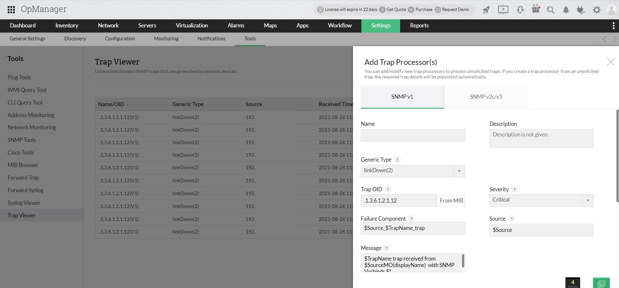Open Ping Tools in sidebar

pyautogui.click(x=19, y=77)
